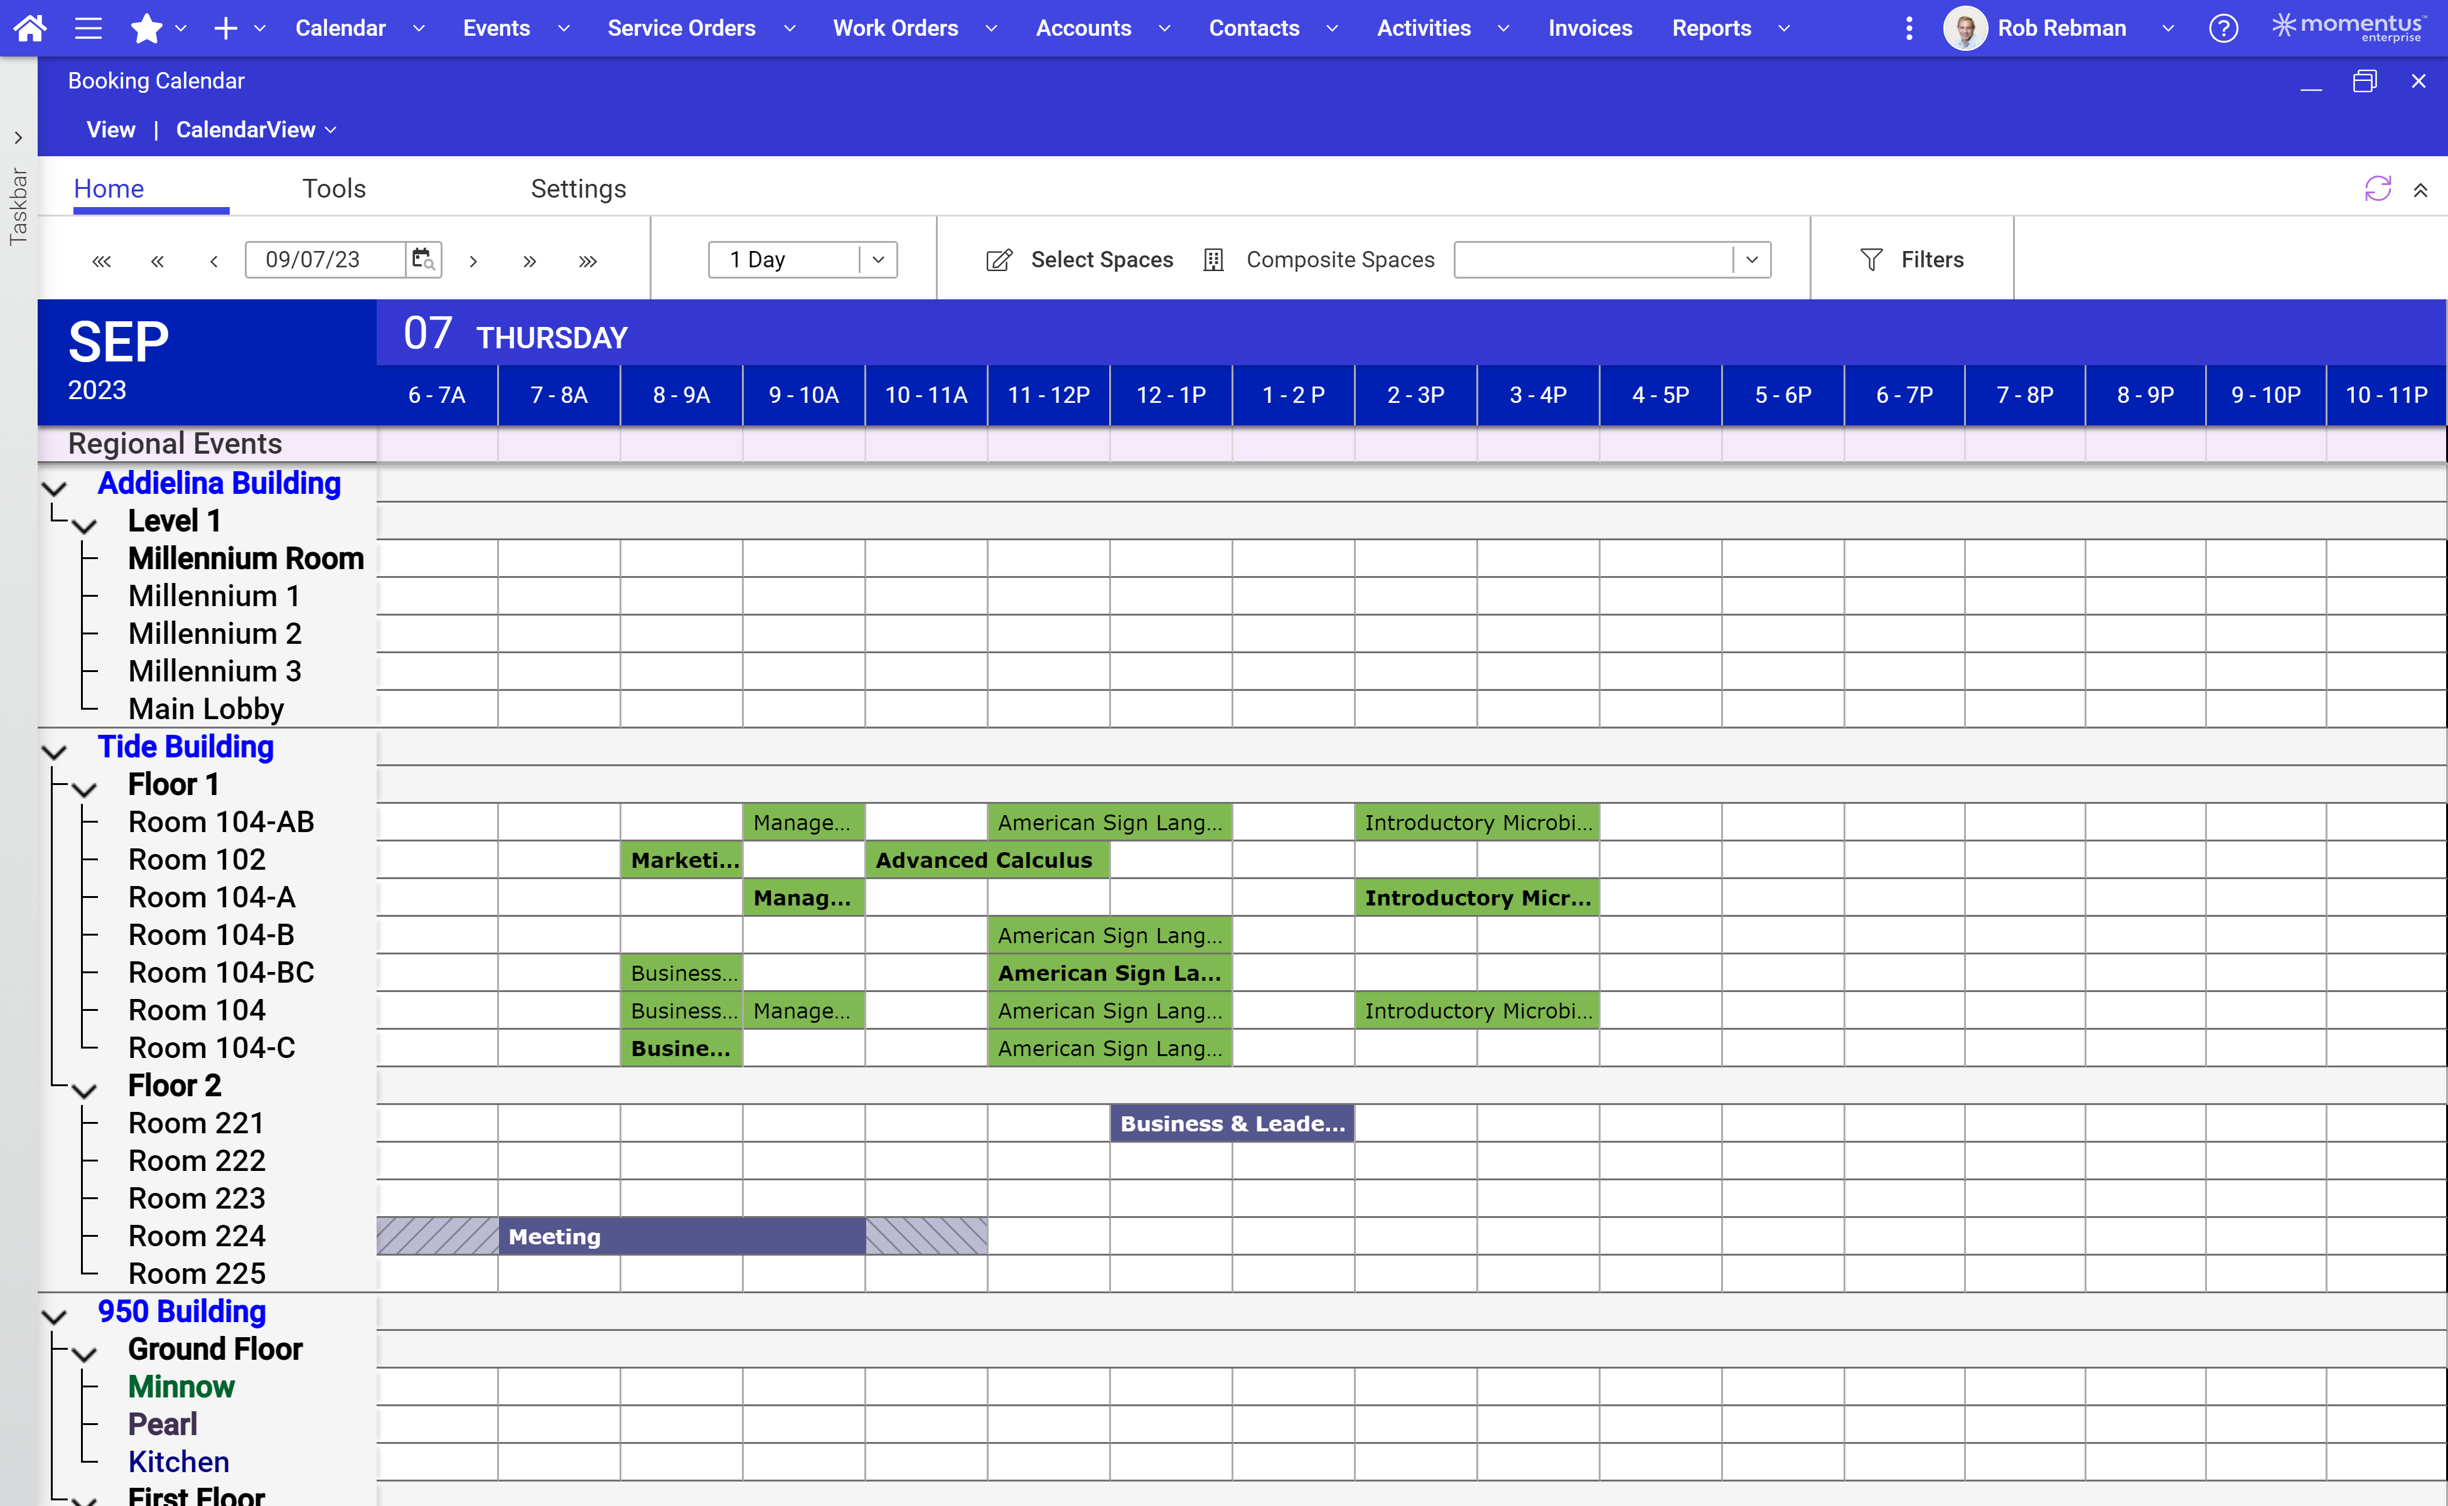The height and width of the screenshot is (1506, 2448).
Task: Open the CalendarView link in the header
Action: 247,129
